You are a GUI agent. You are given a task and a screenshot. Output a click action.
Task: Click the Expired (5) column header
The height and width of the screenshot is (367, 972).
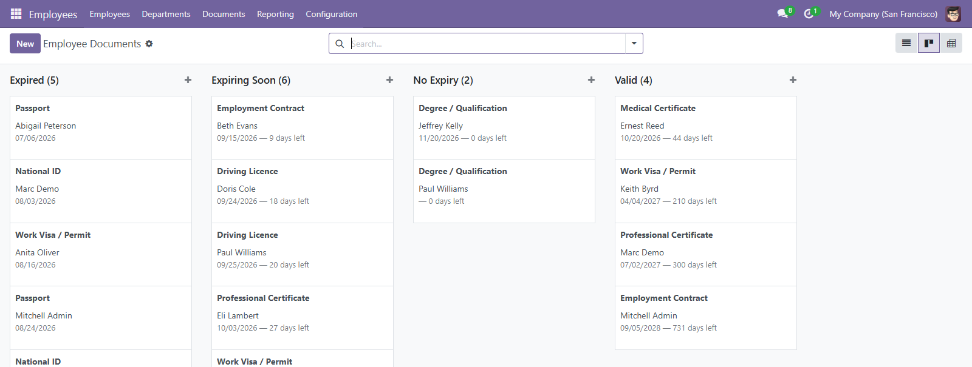tap(35, 80)
